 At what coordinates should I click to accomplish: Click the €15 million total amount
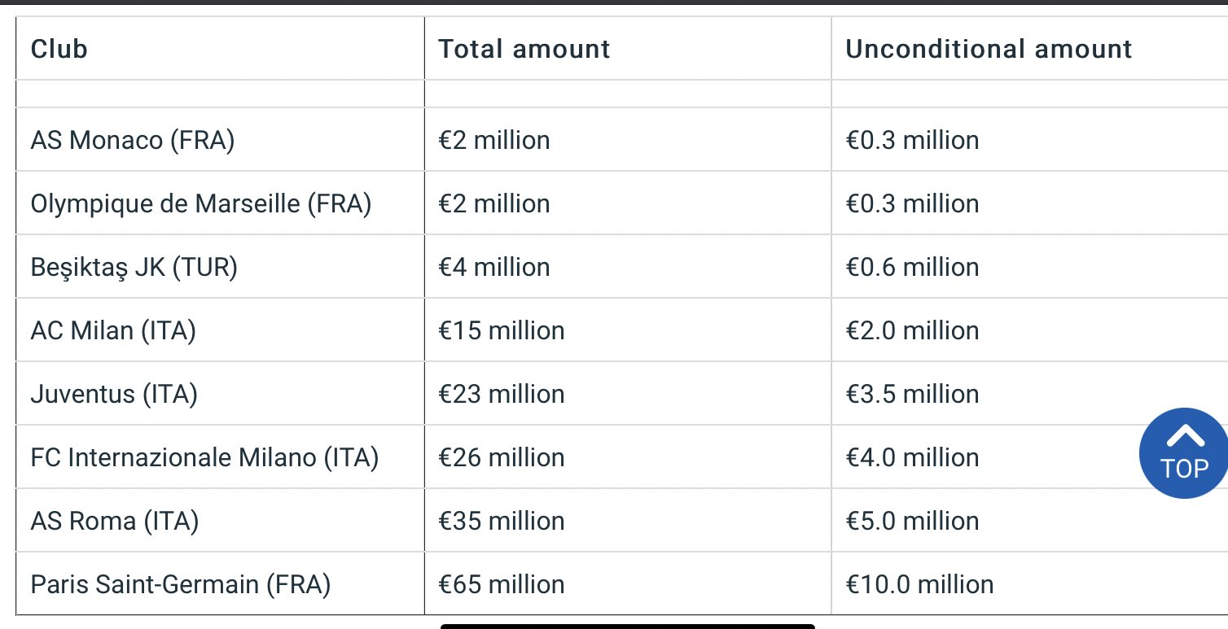(502, 330)
